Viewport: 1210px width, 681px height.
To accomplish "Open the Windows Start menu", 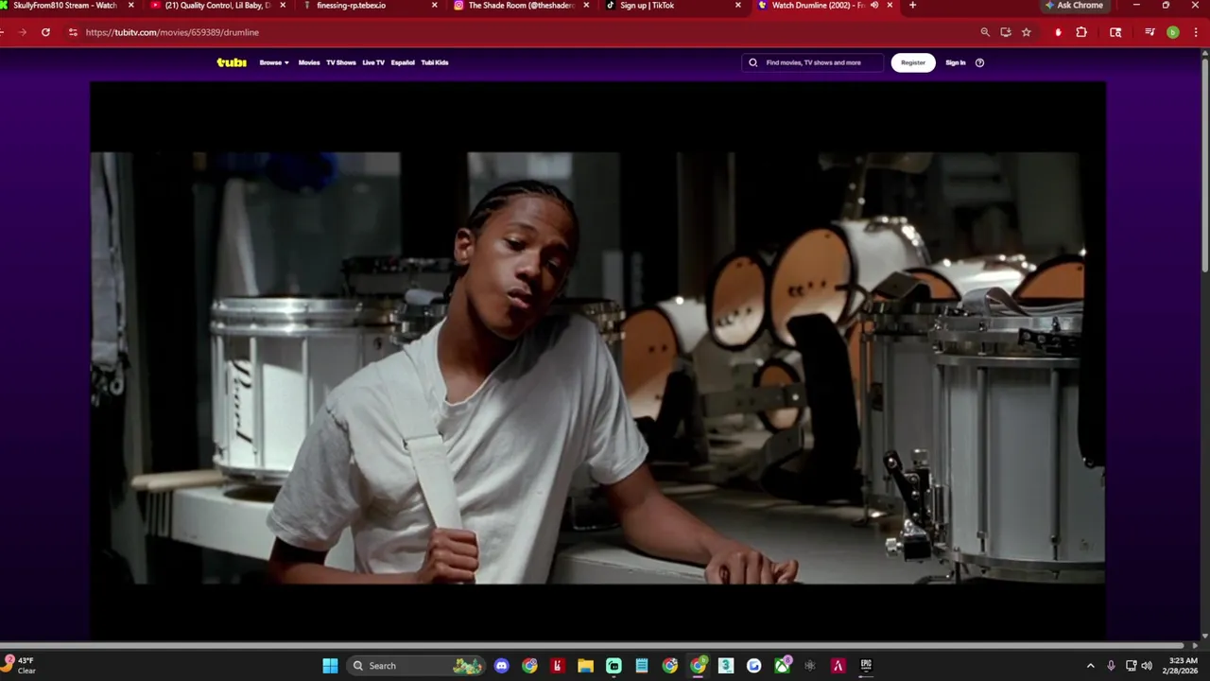I will tap(330, 666).
